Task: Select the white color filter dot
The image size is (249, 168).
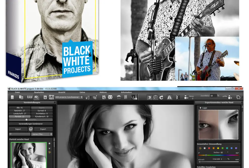Action: coord(205,148)
